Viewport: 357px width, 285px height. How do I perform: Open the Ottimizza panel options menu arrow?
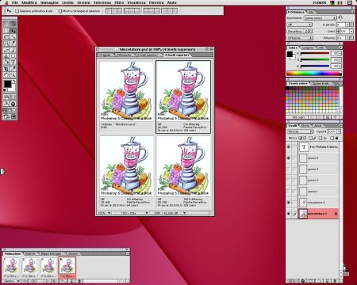click(x=353, y=12)
